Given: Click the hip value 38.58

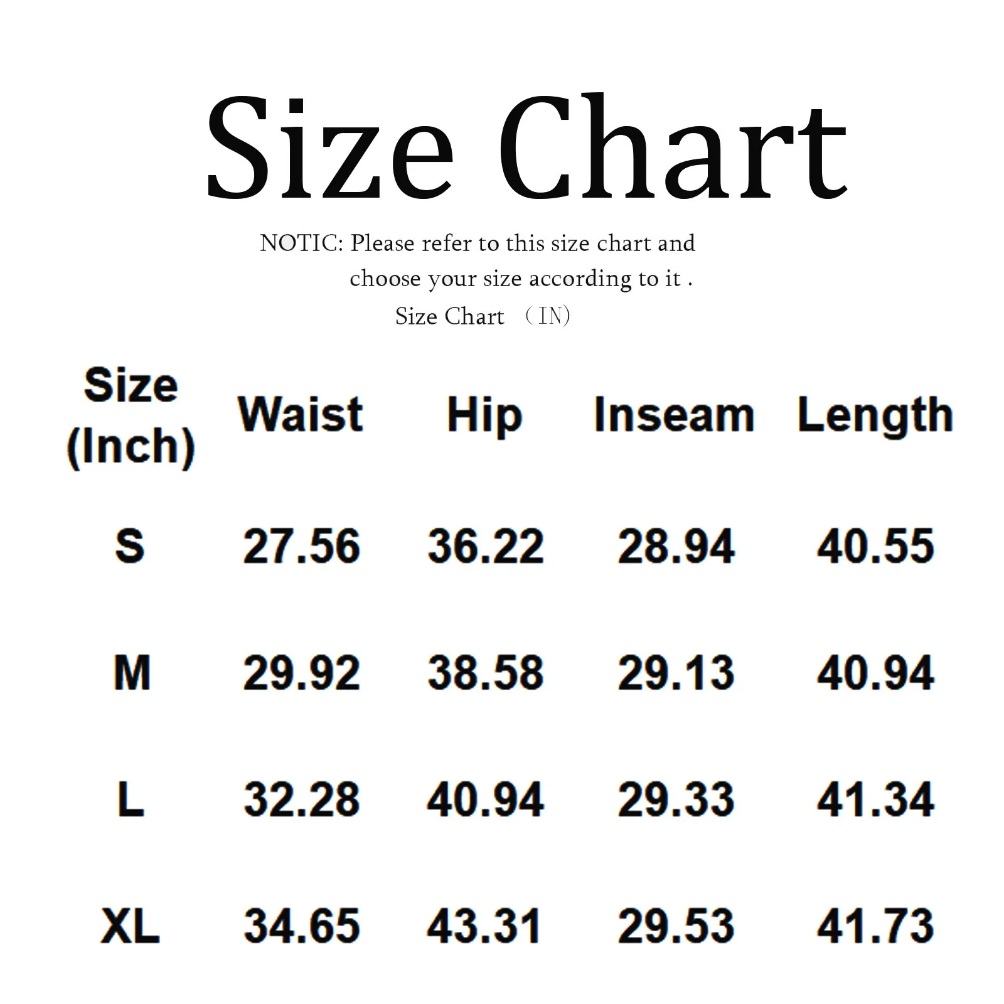Looking at the screenshot, I should coord(486,673).
